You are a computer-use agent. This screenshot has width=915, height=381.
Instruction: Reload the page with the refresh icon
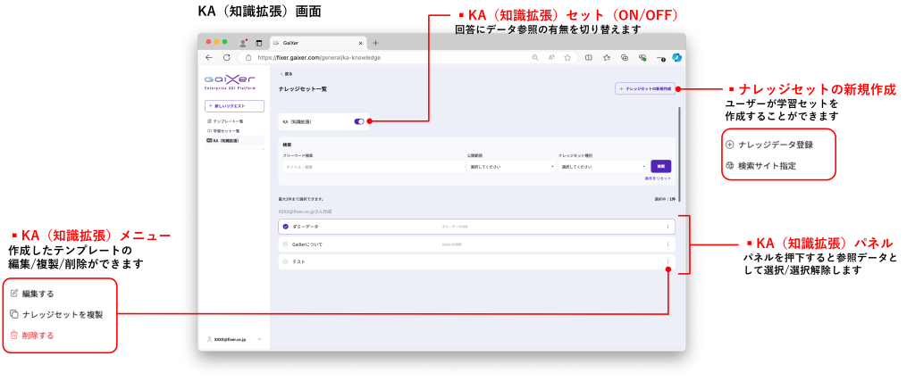pyautogui.click(x=226, y=57)
